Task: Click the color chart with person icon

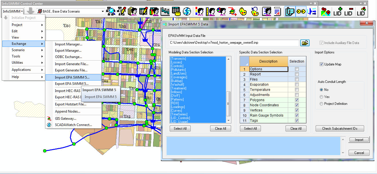Action: tap(222, 11)
